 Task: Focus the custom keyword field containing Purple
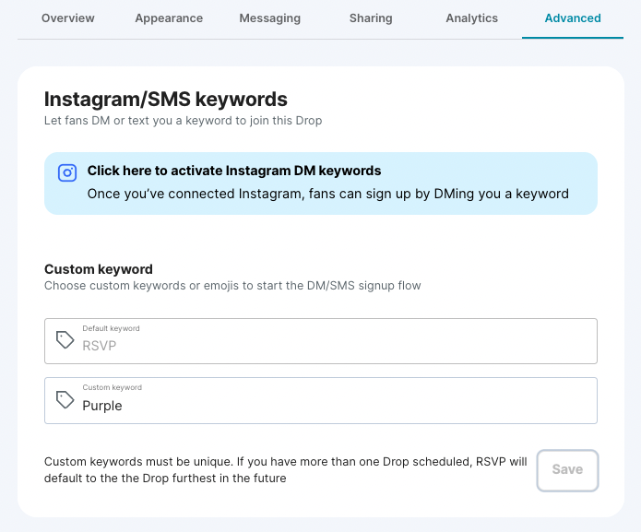332,406
